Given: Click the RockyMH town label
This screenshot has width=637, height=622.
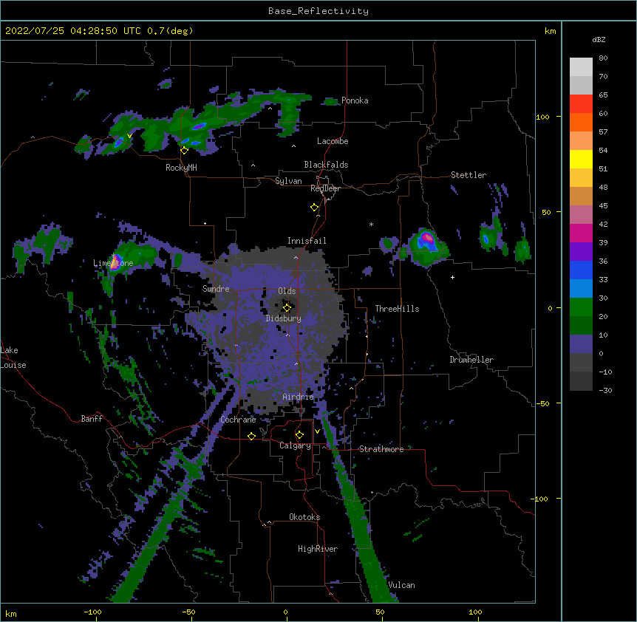Looking at the screenshot, I should click(181, 167).
